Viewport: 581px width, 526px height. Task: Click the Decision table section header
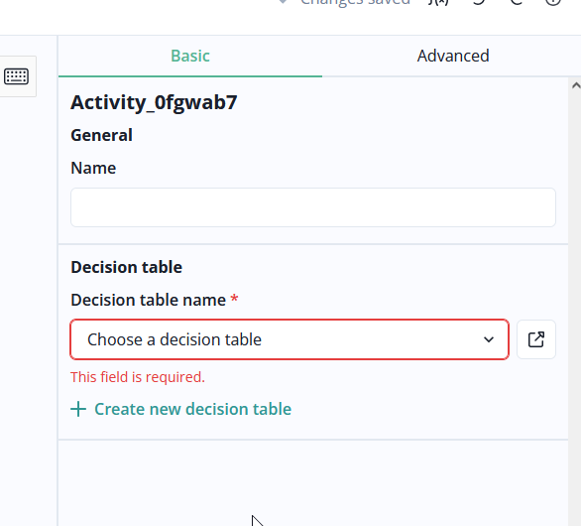point(126,267)
